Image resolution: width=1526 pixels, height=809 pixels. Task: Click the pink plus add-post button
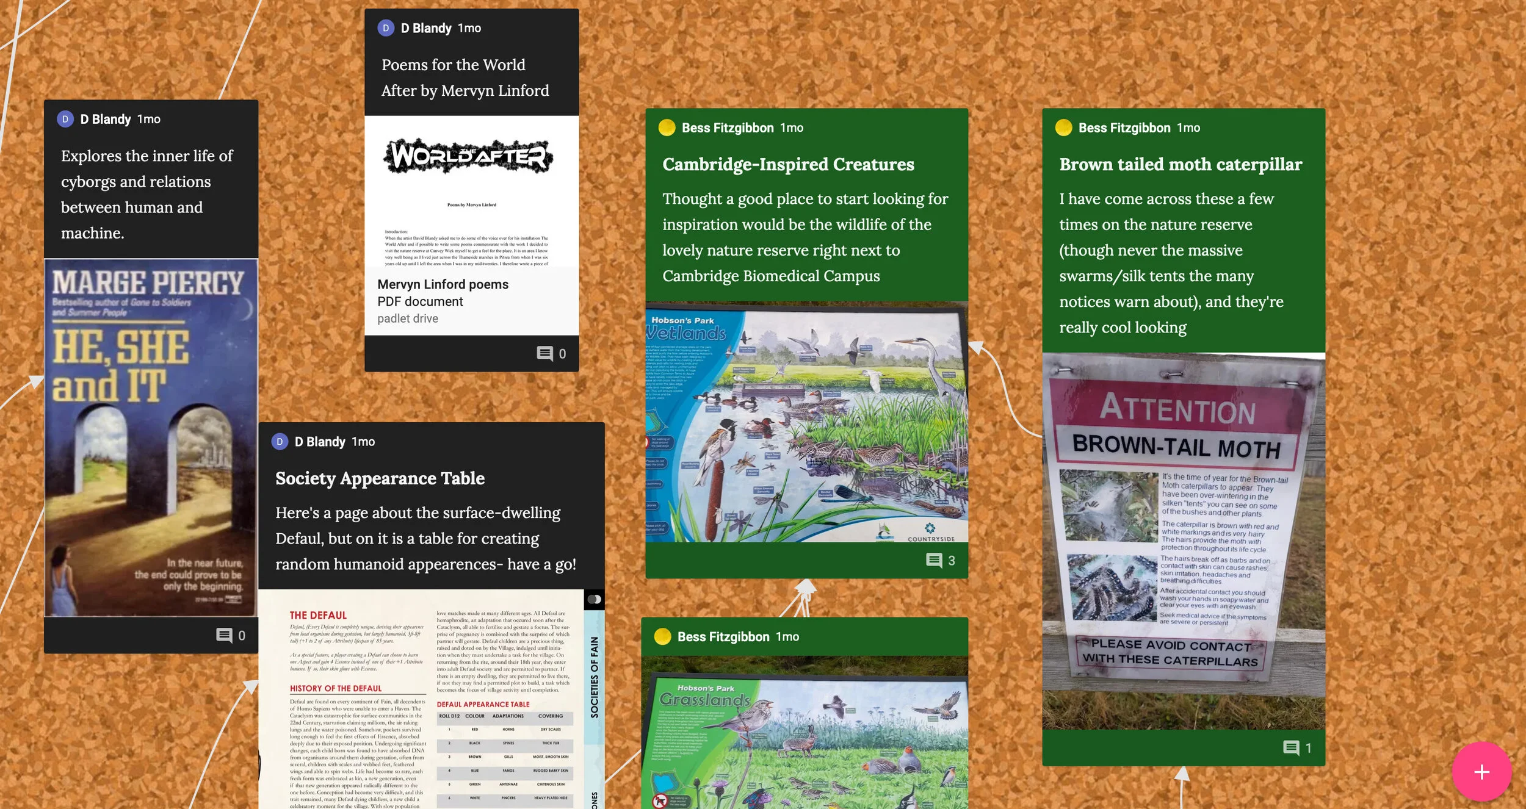tap(1481, 772)
